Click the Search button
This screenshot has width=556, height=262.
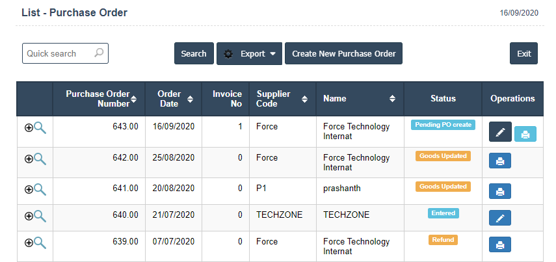194,54
